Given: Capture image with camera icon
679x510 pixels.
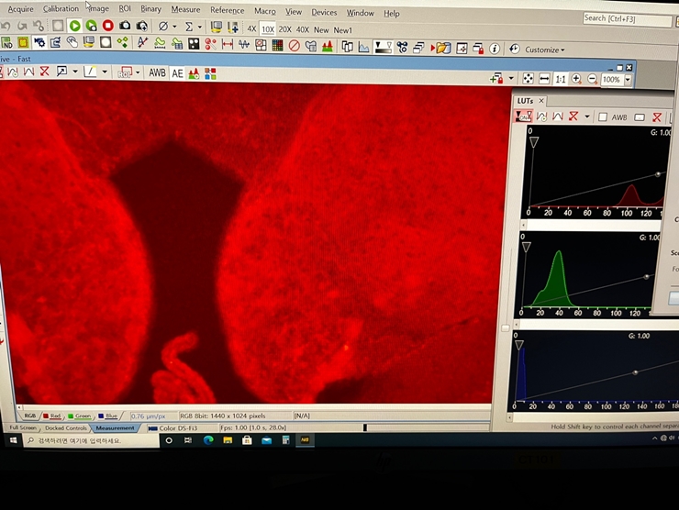Looking at the screenshot, I should click(x=125, y=27).
